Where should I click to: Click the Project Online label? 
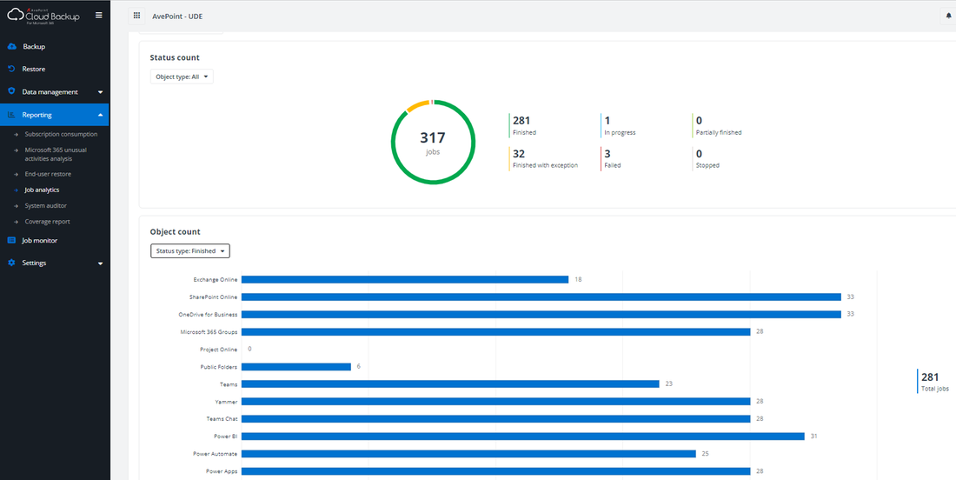tap(218, 350)
